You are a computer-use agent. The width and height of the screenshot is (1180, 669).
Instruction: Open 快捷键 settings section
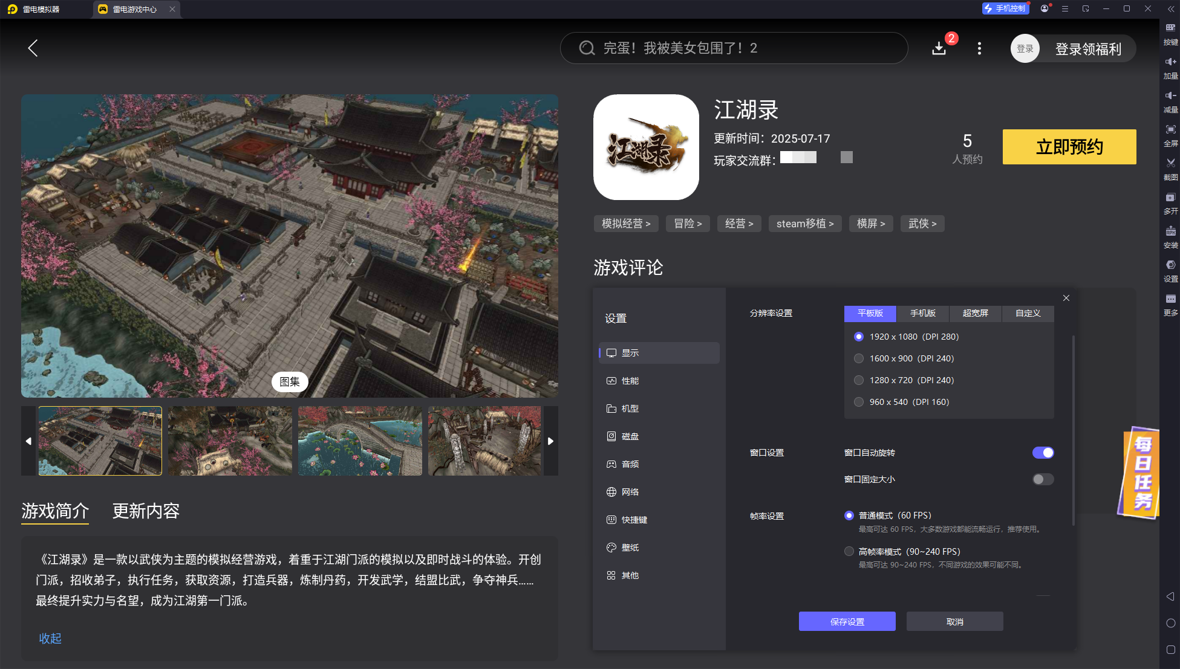click(x=659, y=520)
